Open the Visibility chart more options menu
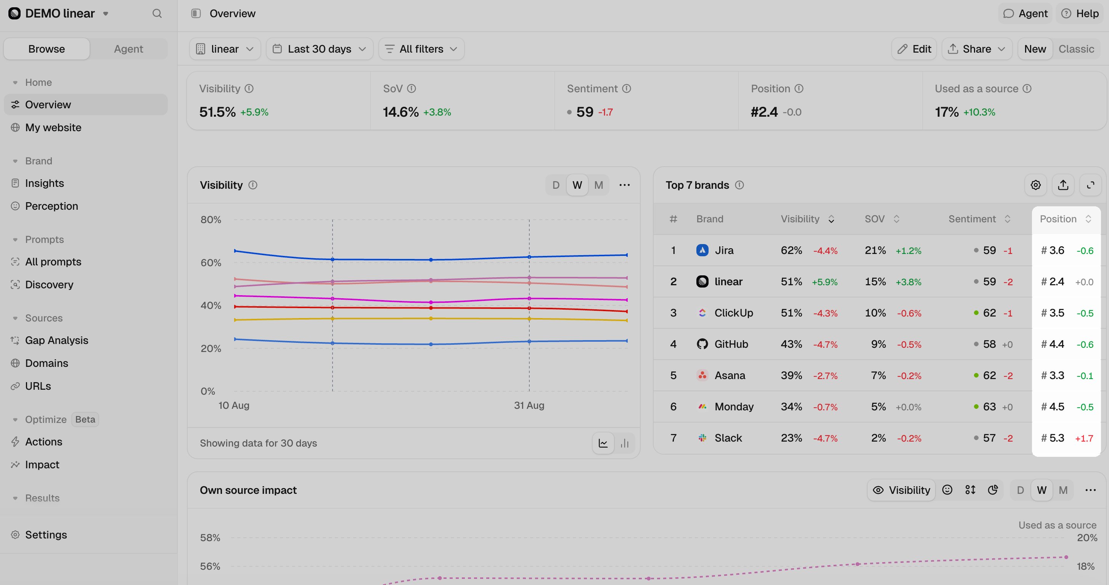The width and height of the screenshot is (1109, 585). tap(625, 185)
